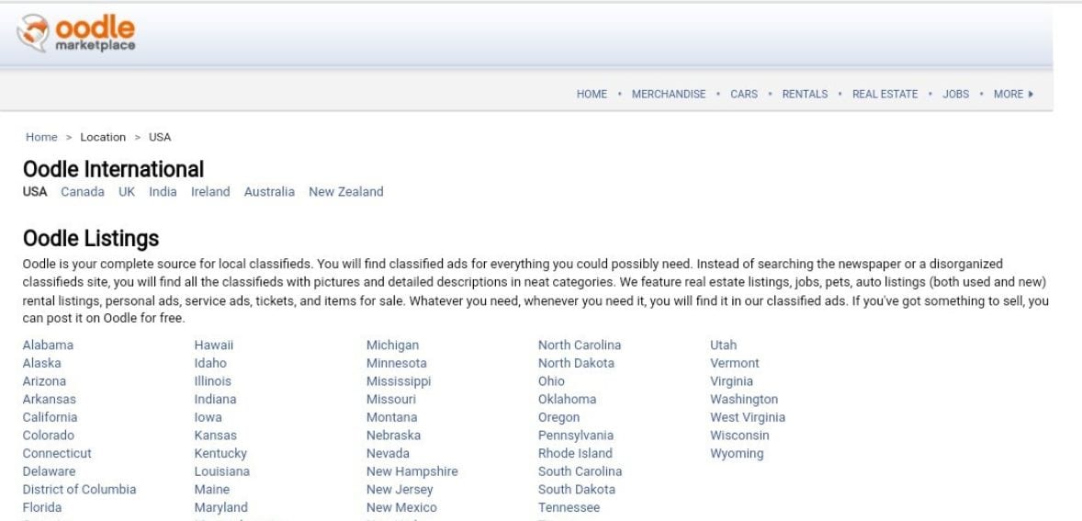Open Louisiana listings

click(222, 471)
